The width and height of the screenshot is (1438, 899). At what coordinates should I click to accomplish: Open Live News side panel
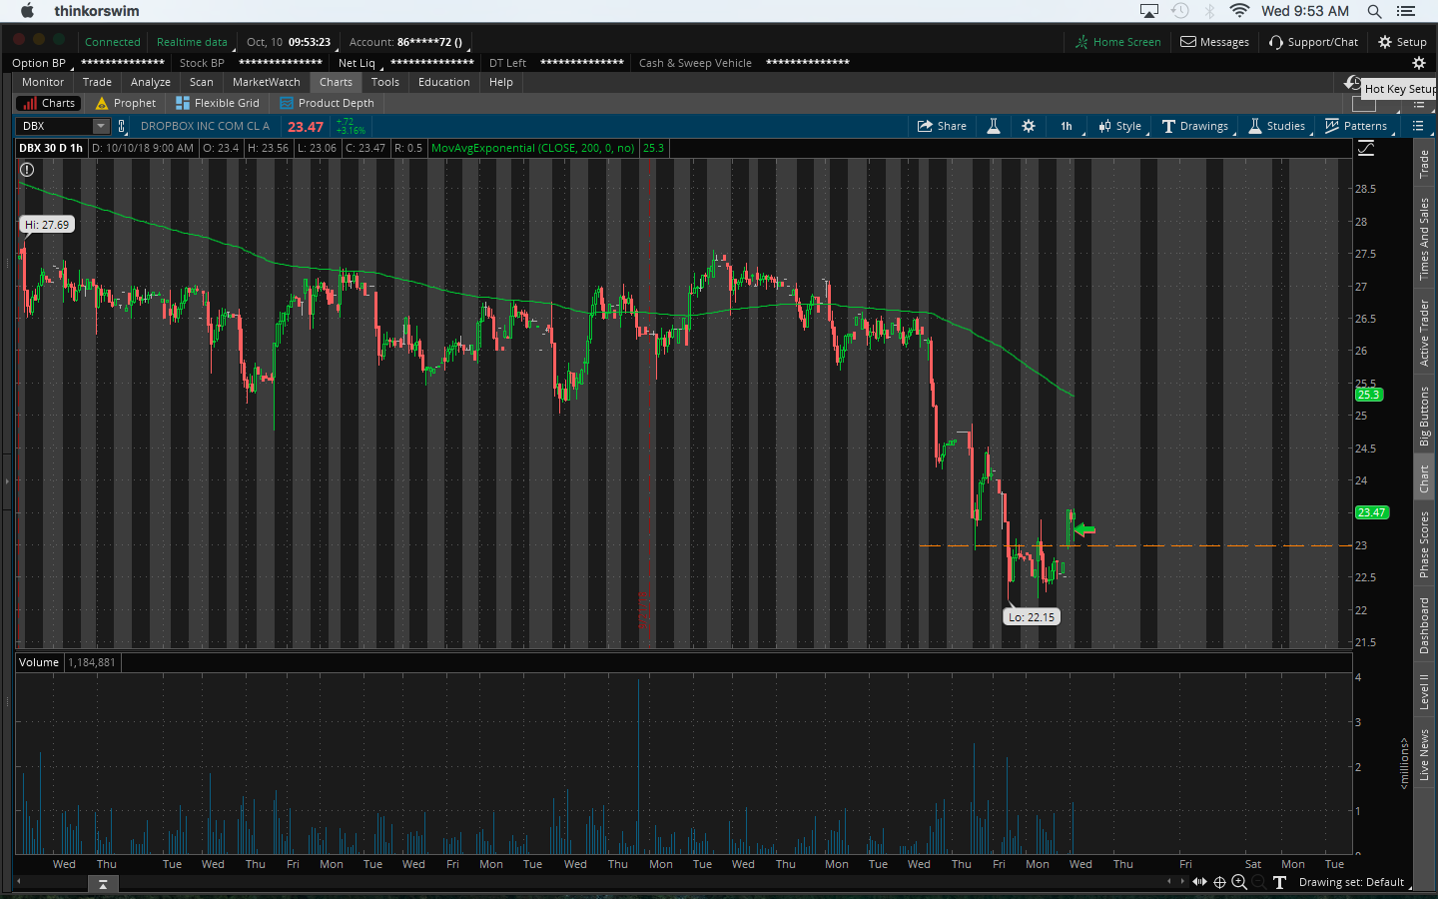(1425, 754)
